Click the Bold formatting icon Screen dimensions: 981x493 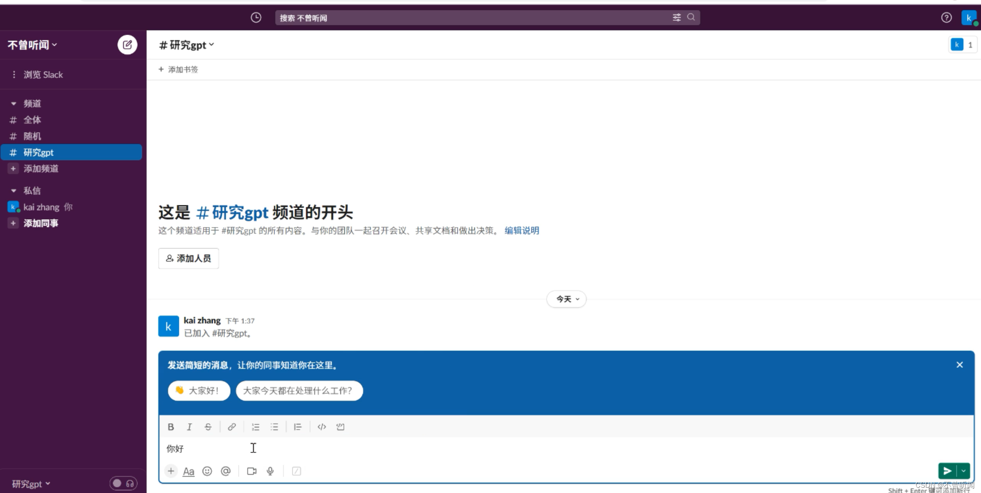(171, 427)
